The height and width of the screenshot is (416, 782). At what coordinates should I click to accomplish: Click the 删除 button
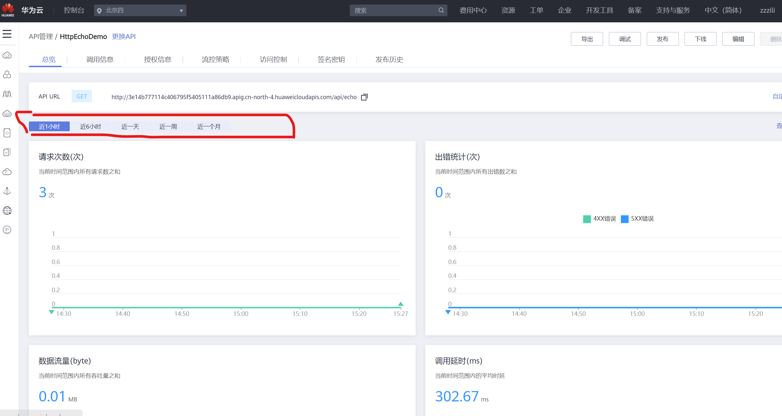pos(772,39)
